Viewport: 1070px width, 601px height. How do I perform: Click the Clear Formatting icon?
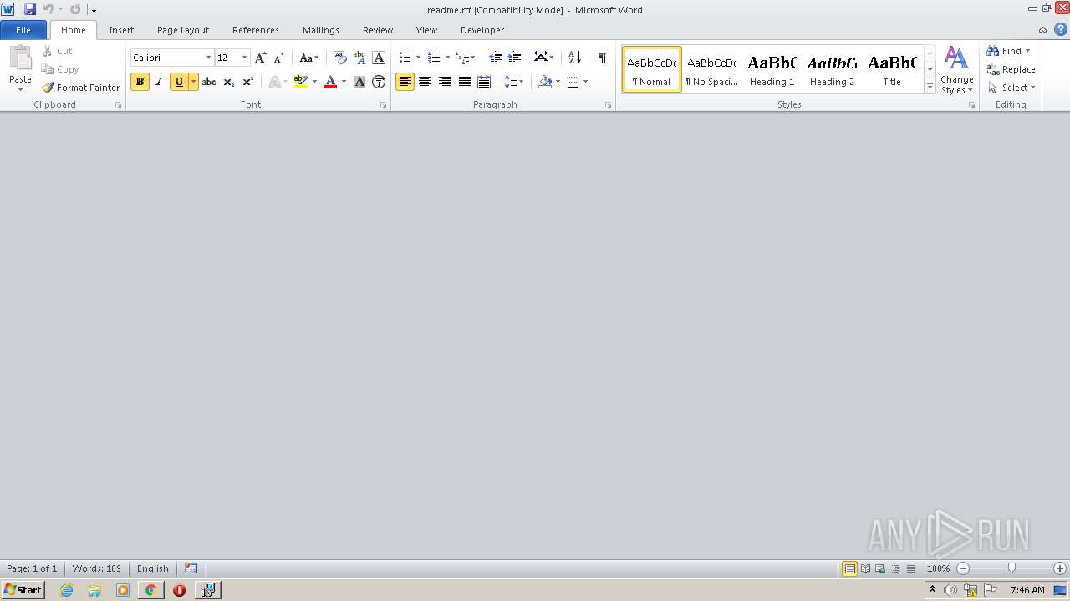339,58
